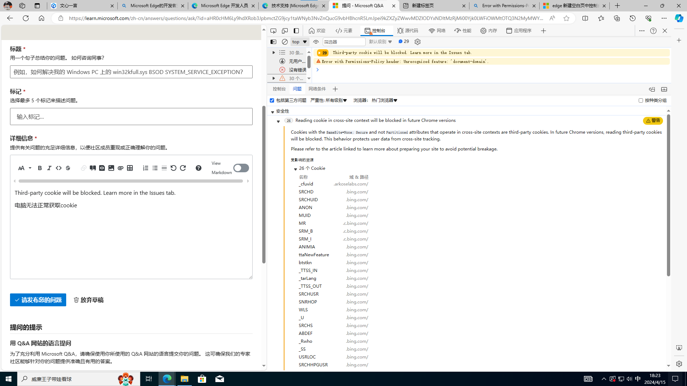
Task: Open the Performance DevTools tab
Action: pyautogui.click(x=463, y=31)
